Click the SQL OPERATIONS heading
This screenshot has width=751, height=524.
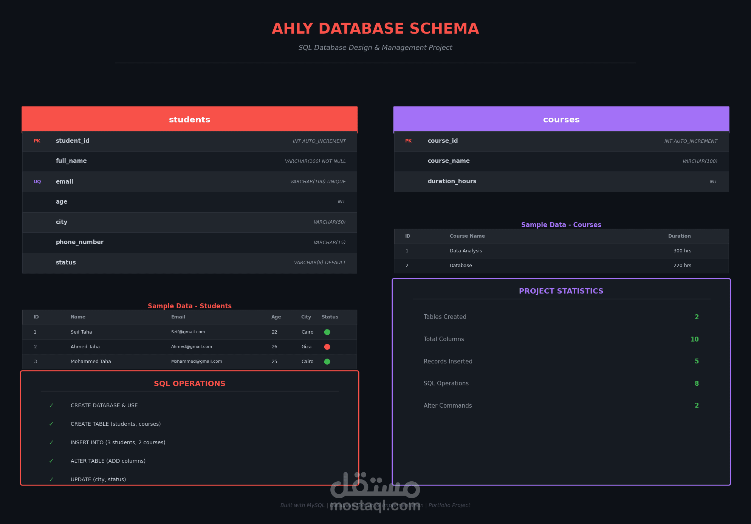click(x=189, y=383)
